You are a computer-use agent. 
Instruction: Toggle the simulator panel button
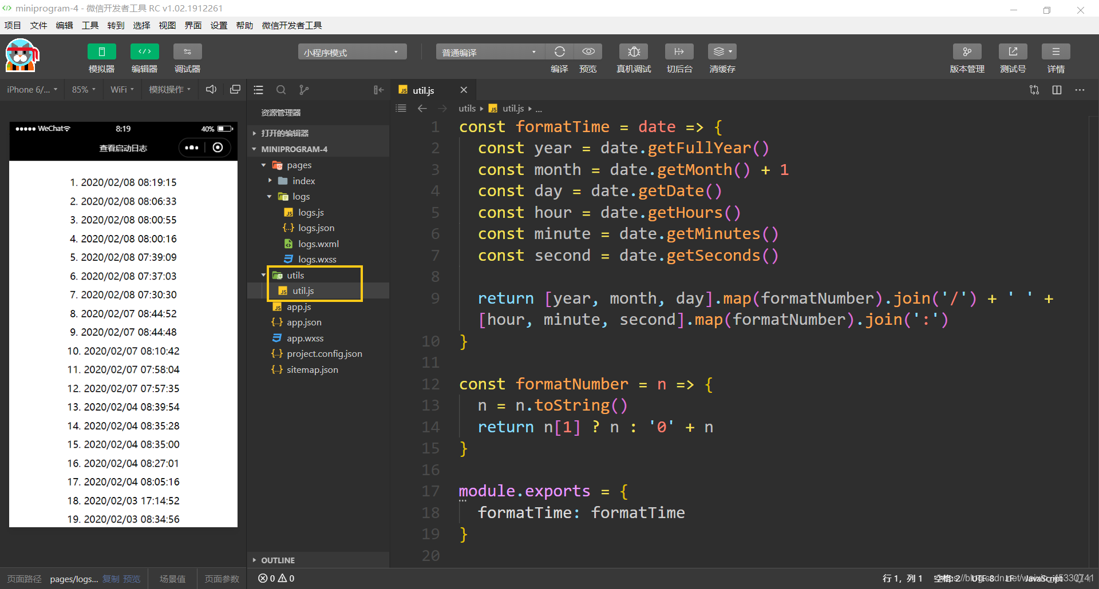(101, 51)
